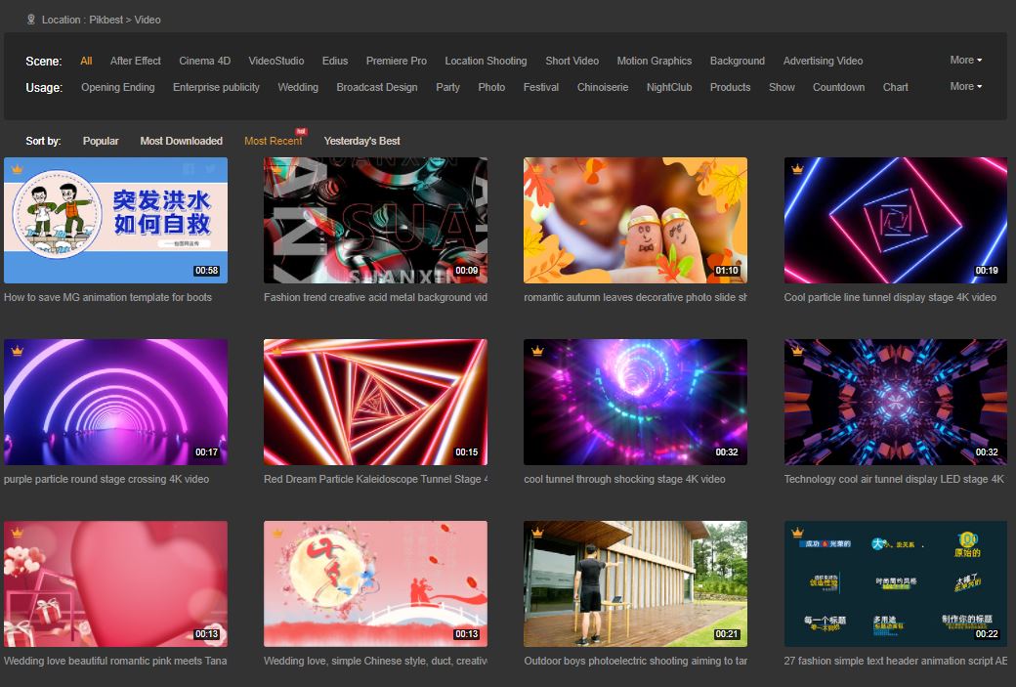
Task: Open title 'cool tunnel through shocking stage 4K'
Action: pyautogui.click(x=624, y=480)
